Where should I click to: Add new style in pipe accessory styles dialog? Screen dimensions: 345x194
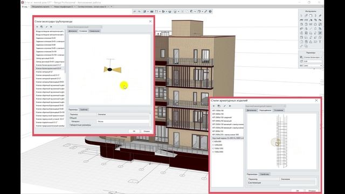point(37,27)
